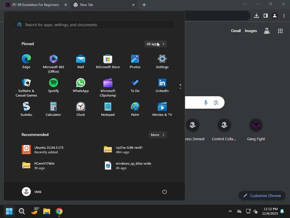This screenshot has width=290, height=218.
Task: Go to next page of pinned apps
Action: click(180, 88)
